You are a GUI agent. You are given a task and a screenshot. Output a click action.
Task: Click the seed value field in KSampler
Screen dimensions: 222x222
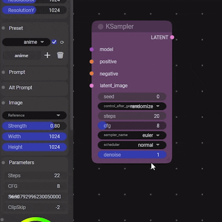[132, 97]
